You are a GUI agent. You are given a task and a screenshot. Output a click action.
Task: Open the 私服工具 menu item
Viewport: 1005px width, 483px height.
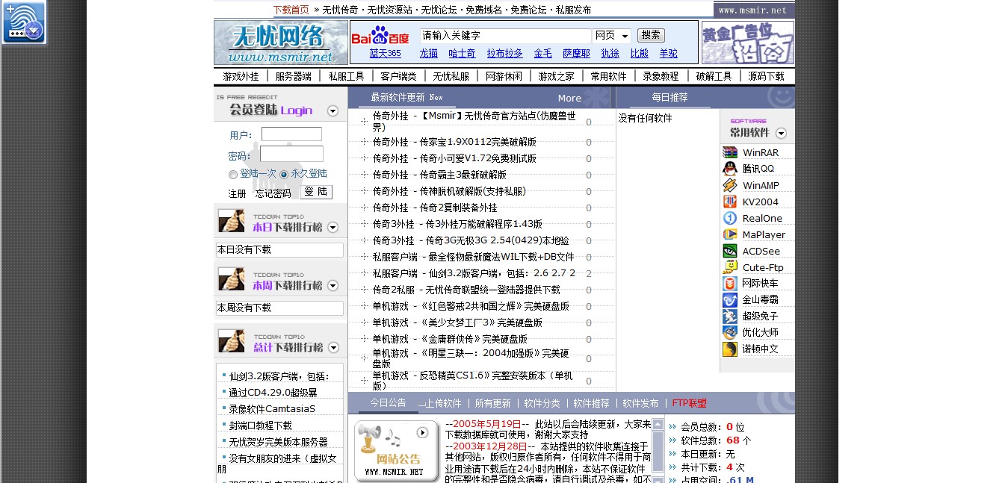pos(346,76)
